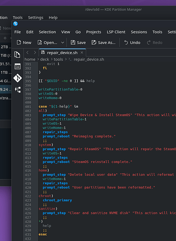Save the document with Save button

pos(78,42)
